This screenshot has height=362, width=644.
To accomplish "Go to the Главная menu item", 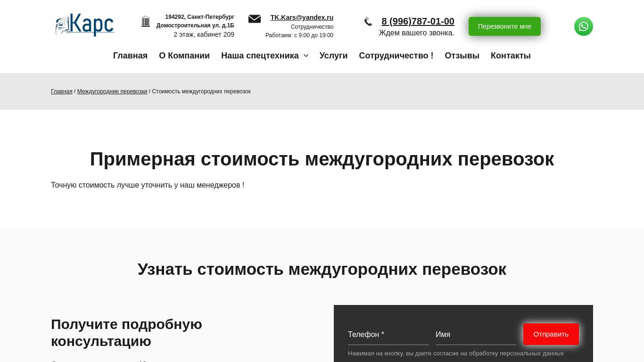I will [x=130, y=56].
